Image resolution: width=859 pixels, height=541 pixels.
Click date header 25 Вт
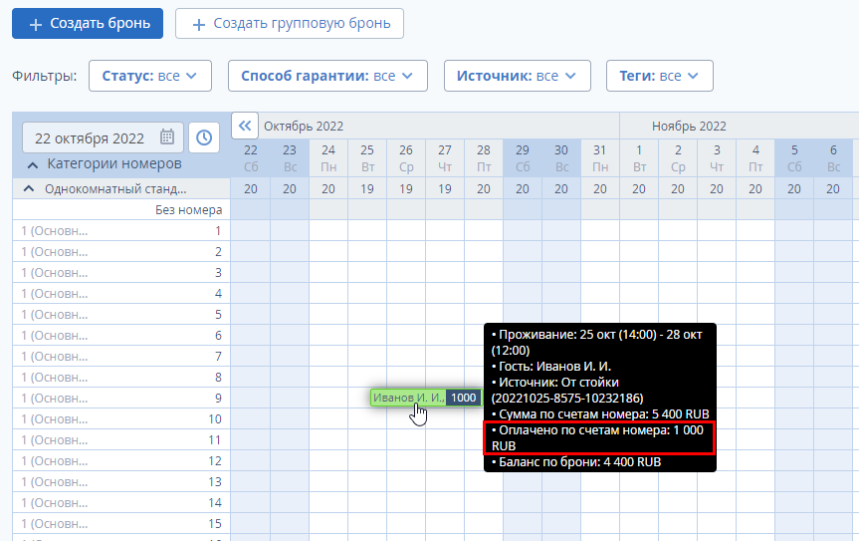pos(367,157)
